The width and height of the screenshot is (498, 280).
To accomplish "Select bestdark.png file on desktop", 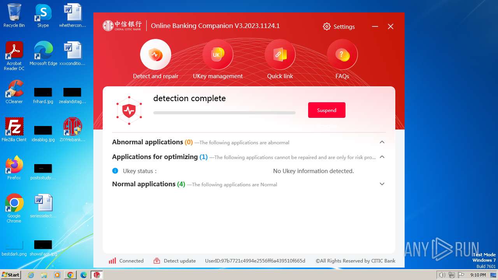I will [14, 248].
